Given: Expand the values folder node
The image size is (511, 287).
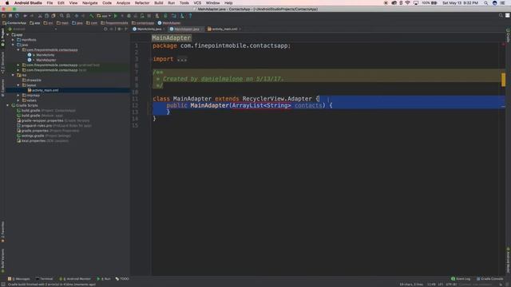Looking at the screenshot, I should (x=18, y=100).
